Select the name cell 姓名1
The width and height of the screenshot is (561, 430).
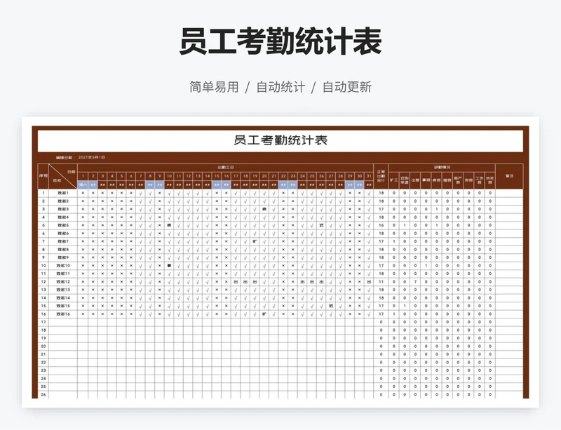pos(63,193)
